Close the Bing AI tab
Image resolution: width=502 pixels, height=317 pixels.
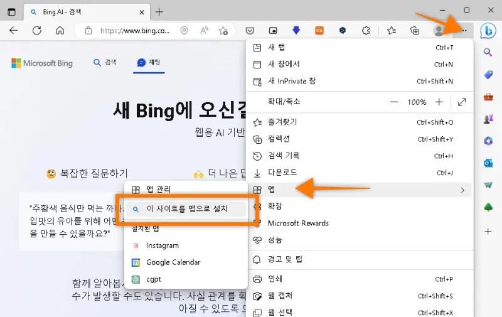(142, 13)
